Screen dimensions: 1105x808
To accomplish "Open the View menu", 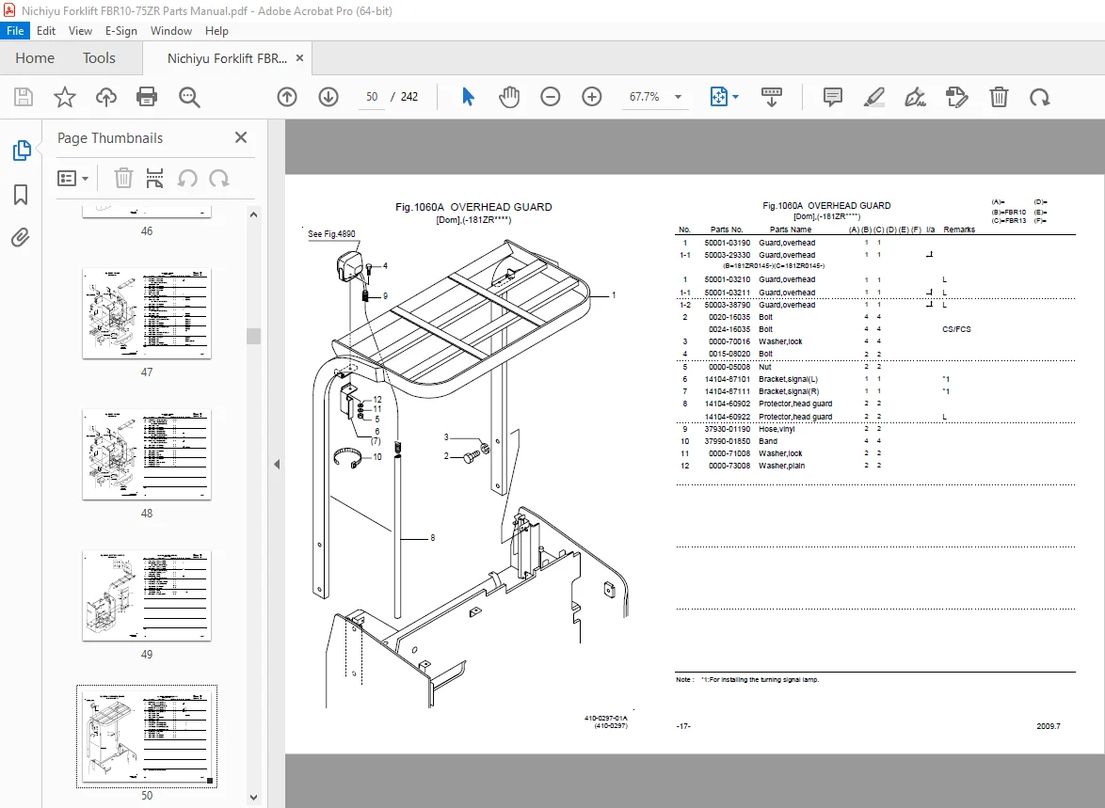I will click(x=80, y=31).
